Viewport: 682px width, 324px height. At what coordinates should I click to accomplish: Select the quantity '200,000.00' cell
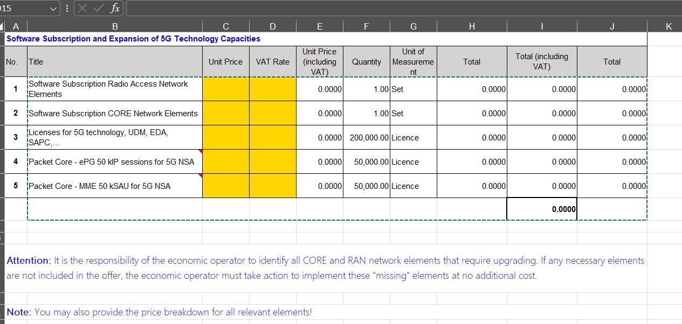[367, 137]
